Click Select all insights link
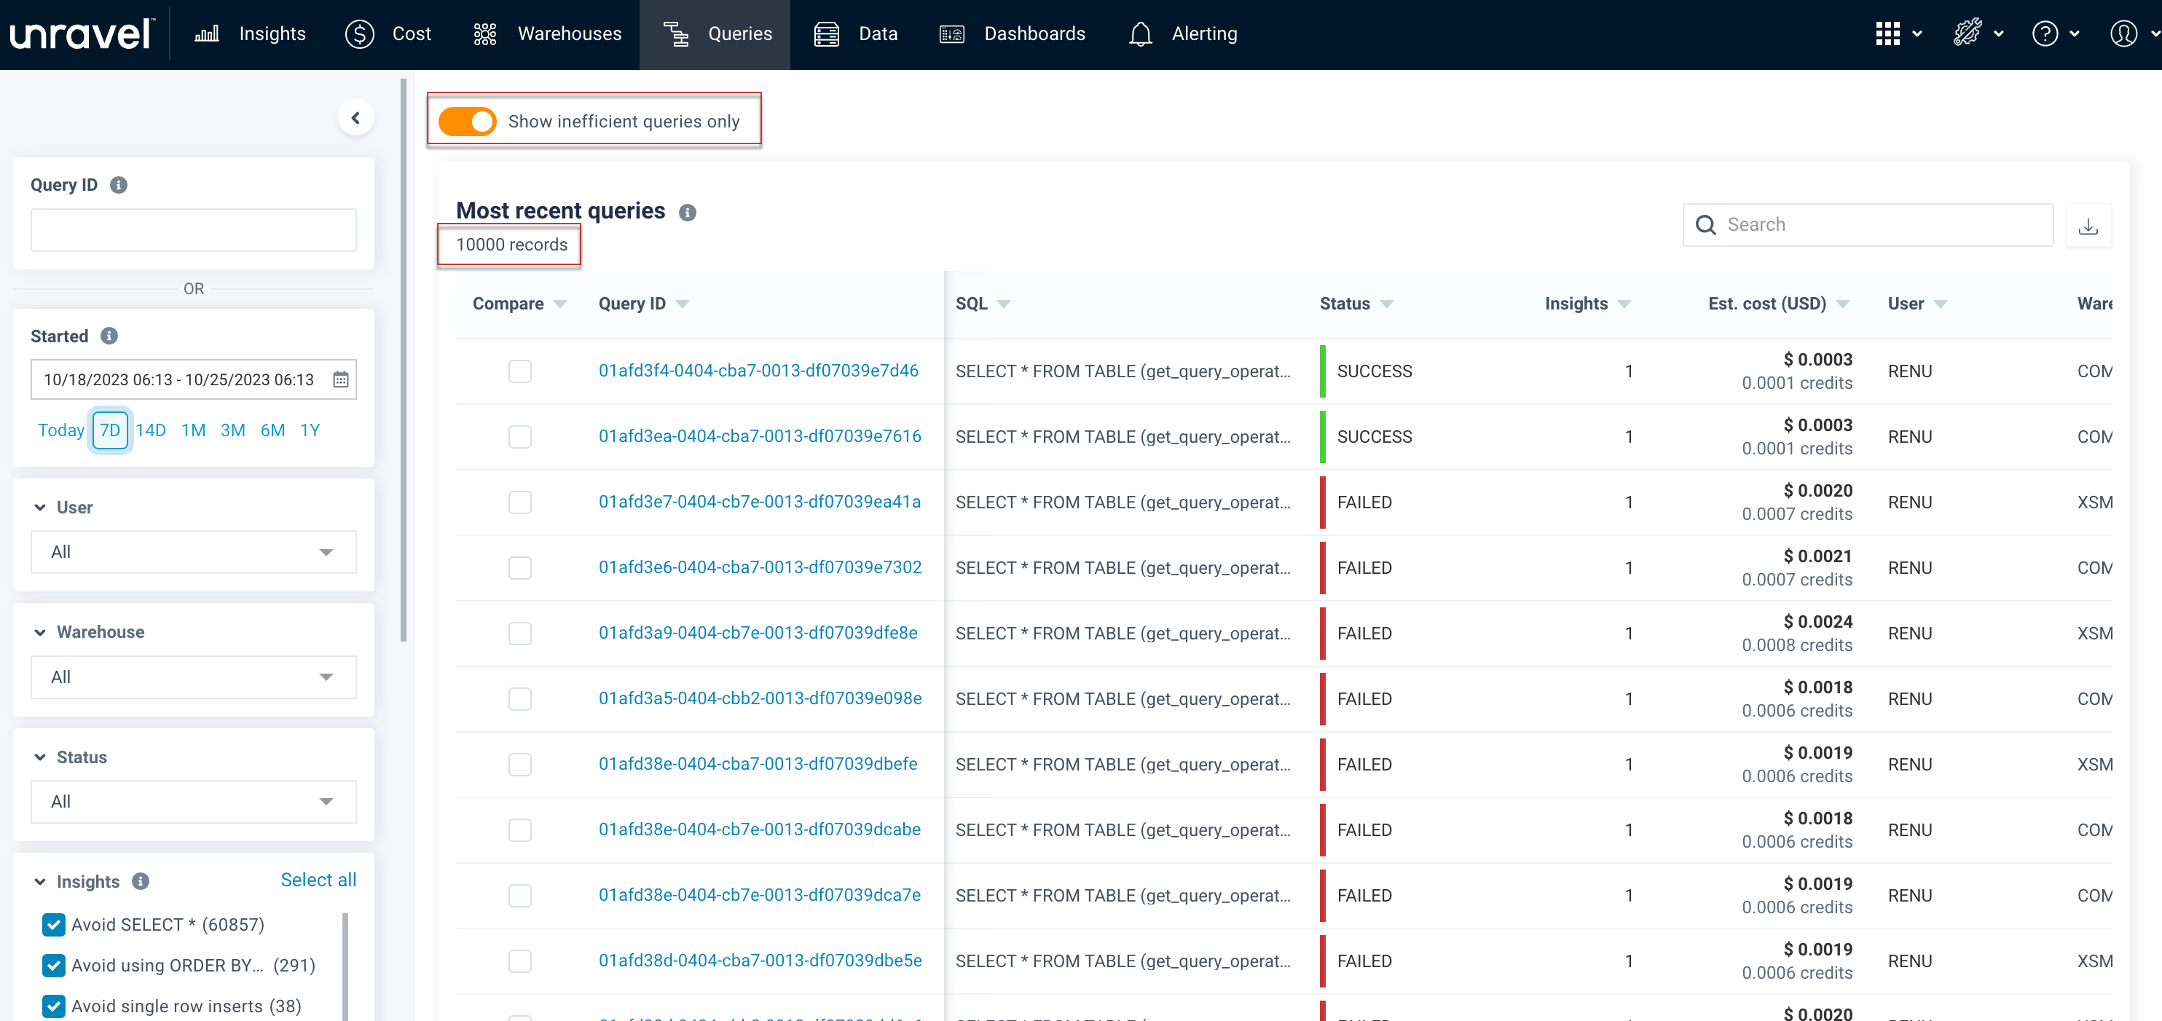 (x=318, y=880)
